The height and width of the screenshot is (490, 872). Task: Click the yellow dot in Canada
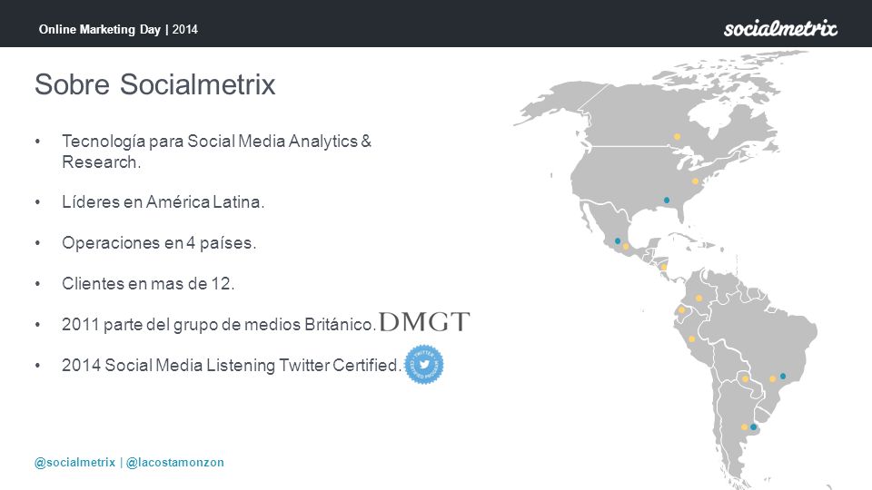pos(677,137)
